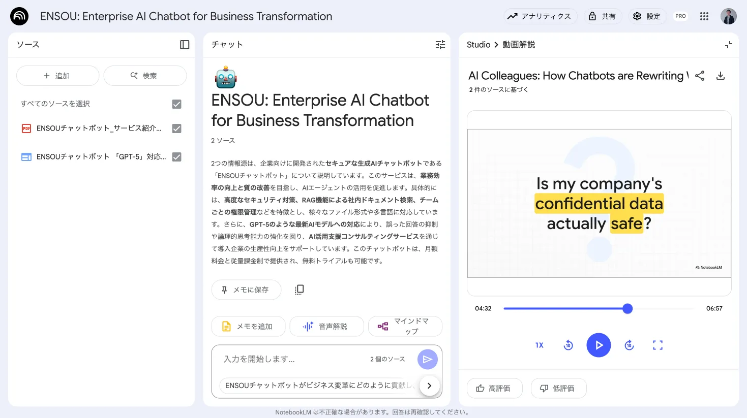
Task: Click the collapse Studio panel icon
Action: [x=729, y=45]
